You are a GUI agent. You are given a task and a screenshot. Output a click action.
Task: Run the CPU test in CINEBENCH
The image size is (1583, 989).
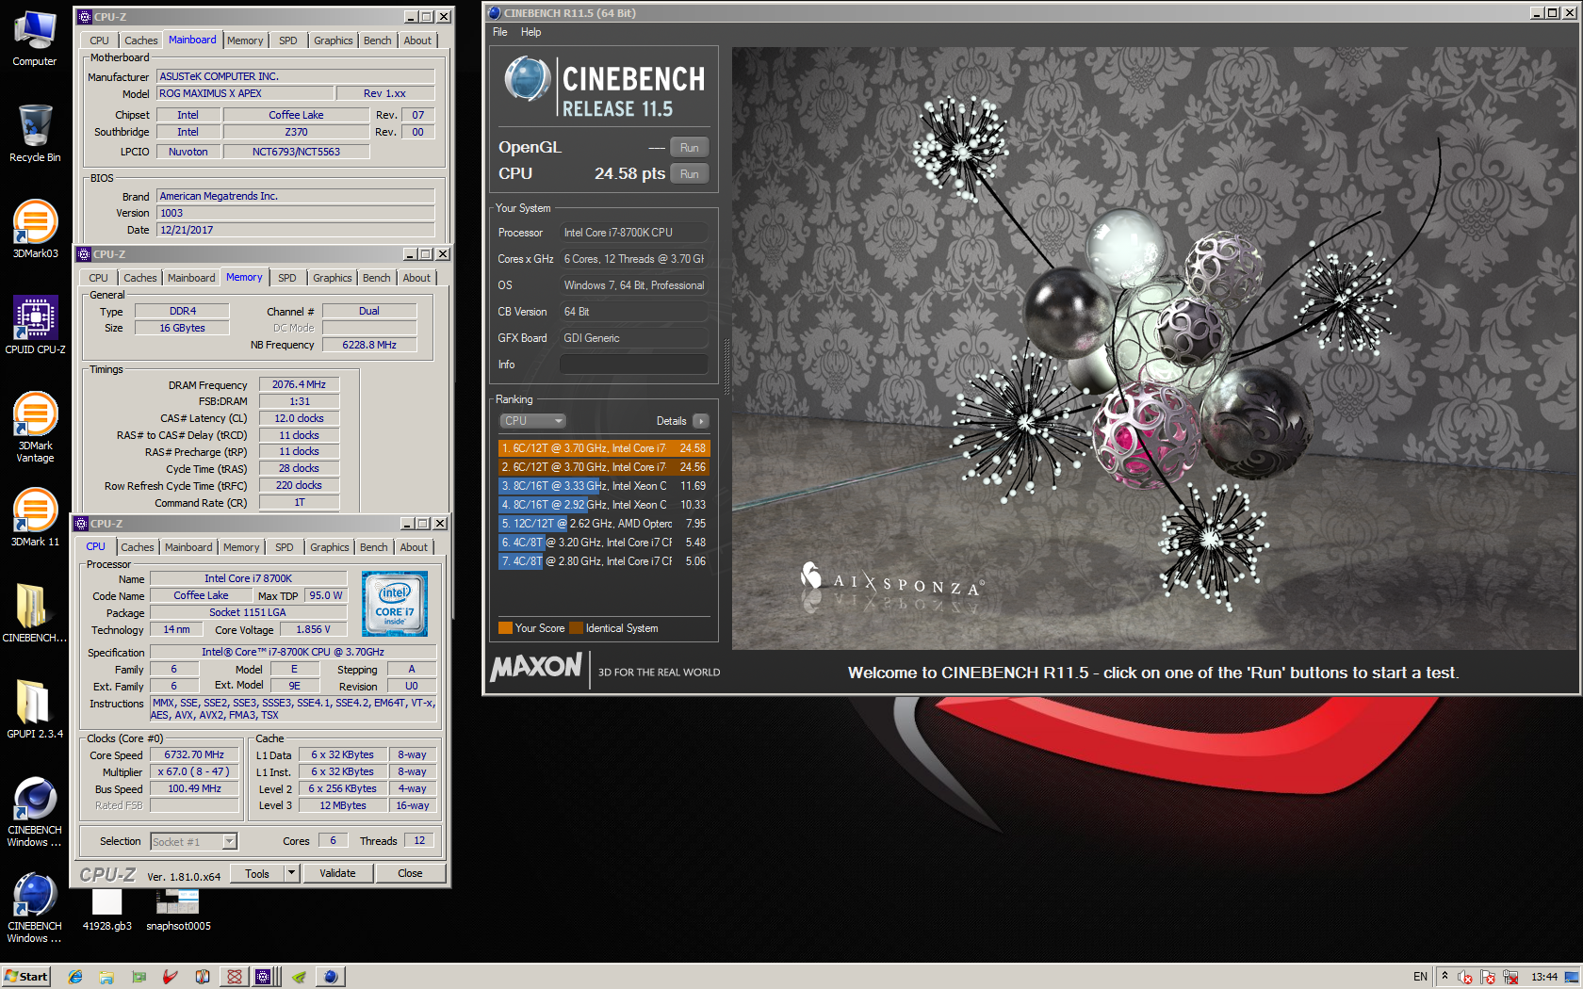click(x=690, y=174)
